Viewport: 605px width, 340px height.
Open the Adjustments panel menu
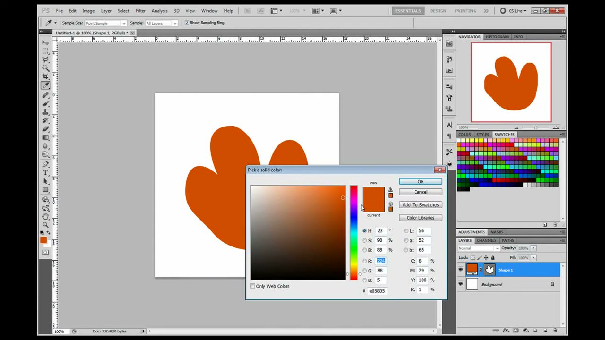[562, 232]
